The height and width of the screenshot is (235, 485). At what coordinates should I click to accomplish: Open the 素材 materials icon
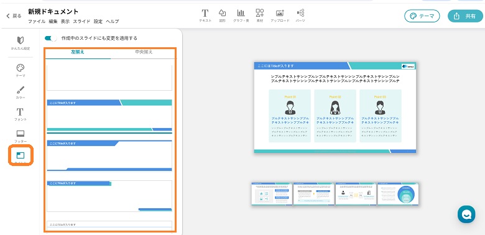tap(260, 16)
